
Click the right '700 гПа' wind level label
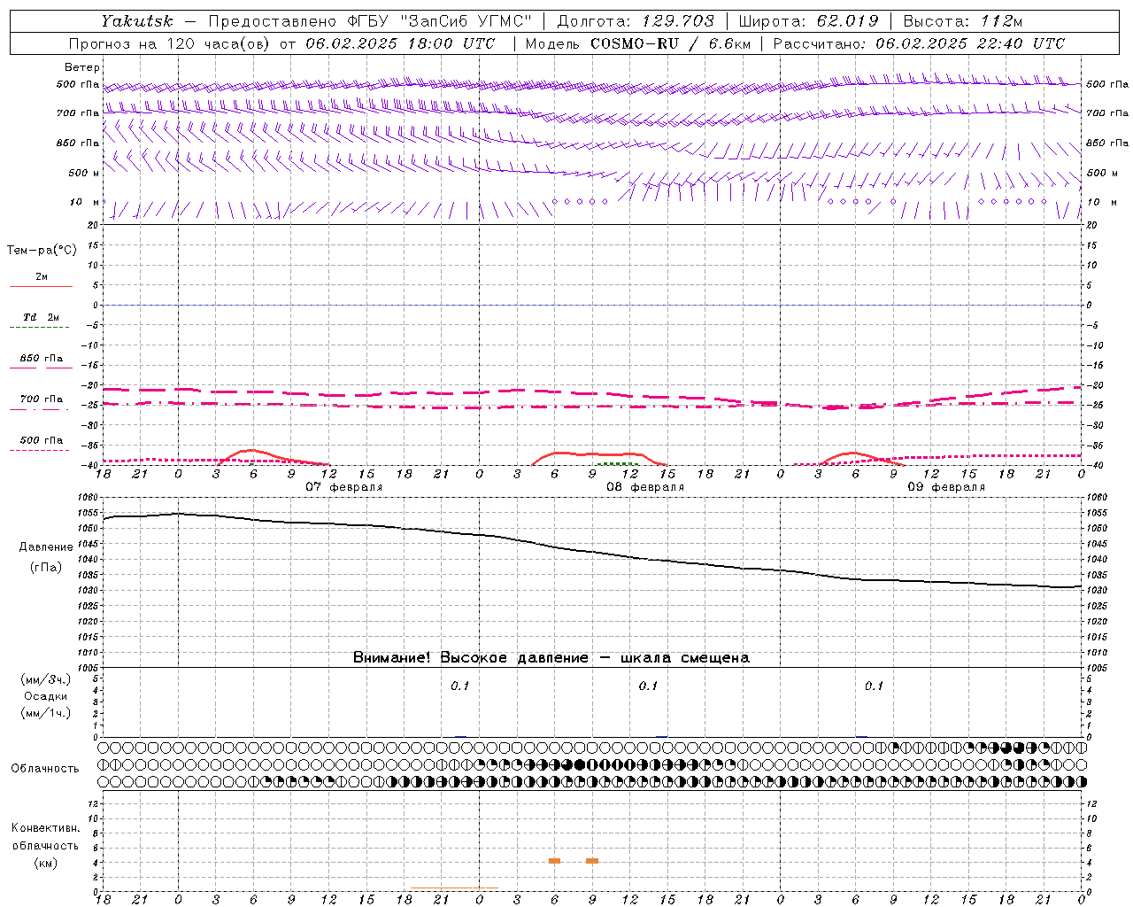tap(1107, 113)
